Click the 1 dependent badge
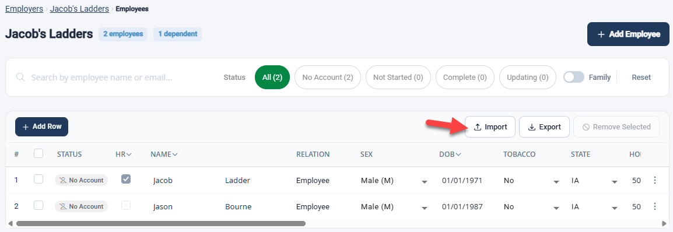The height and width of the screenshot is (232, 673). 178,34
